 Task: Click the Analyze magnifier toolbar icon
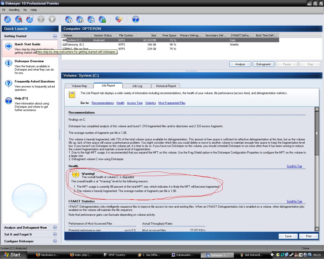click(19, 19)
